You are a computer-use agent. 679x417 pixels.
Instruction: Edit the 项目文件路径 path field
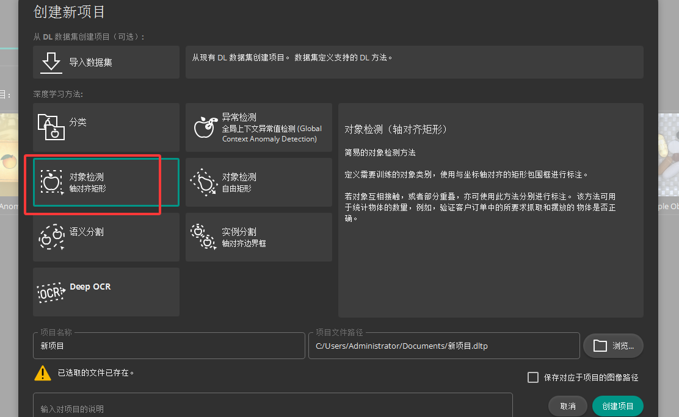coord(444,345)
